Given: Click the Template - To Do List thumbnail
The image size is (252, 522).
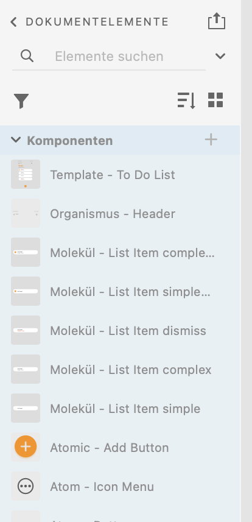Looking at the screenshot, I should (26, 174).
